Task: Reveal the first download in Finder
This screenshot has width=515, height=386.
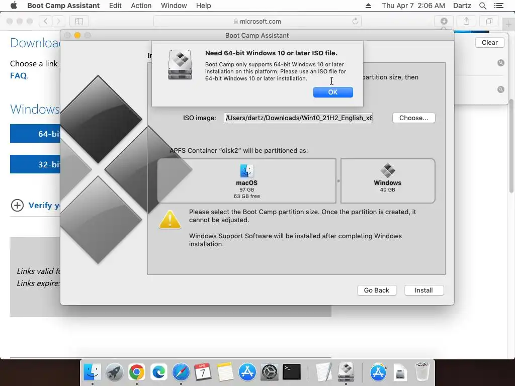Action: 500,63
